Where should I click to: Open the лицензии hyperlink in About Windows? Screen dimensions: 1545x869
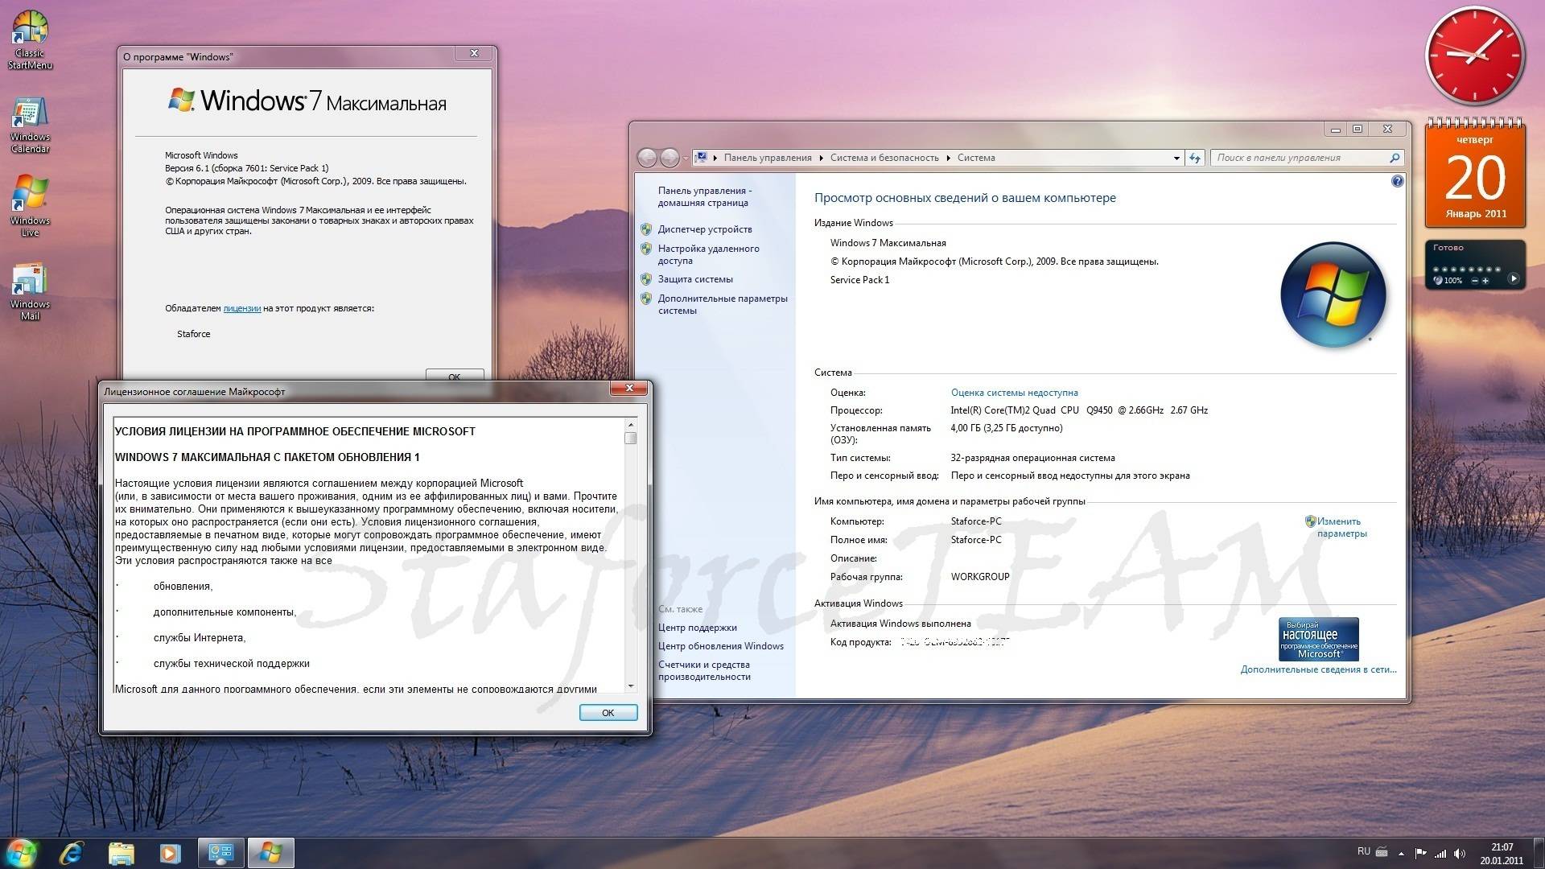(242, 308)
